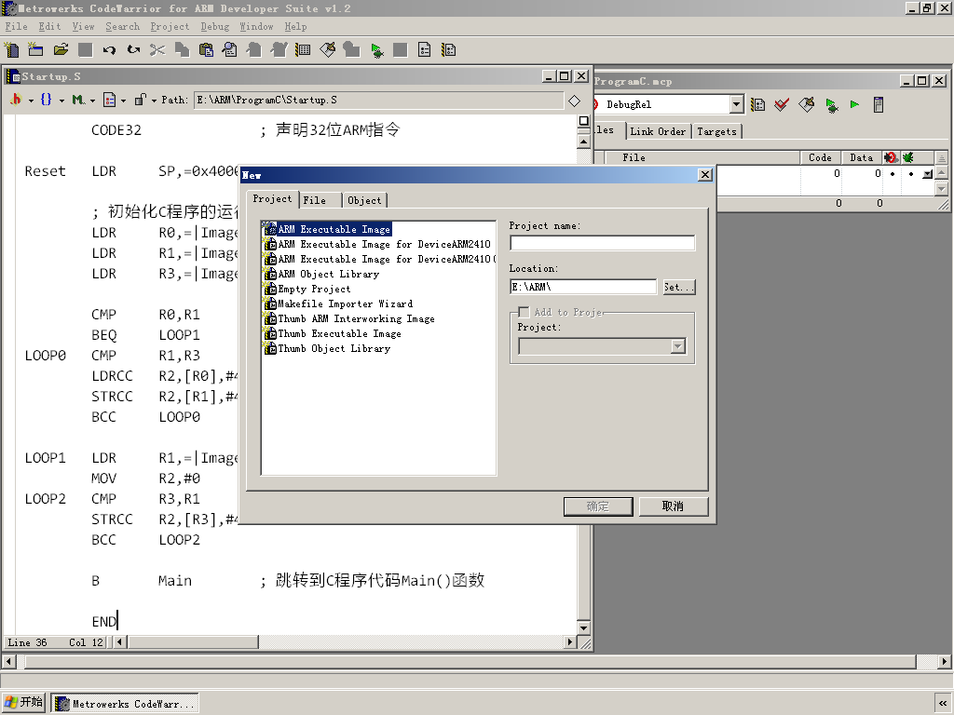Click the pane splitter box above editor scrollbar
954x715 pixels.
pyautogui.click(x=583, y=121)
